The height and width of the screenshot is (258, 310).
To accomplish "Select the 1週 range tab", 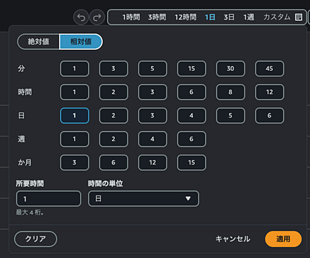I will [x=249, y=17].
